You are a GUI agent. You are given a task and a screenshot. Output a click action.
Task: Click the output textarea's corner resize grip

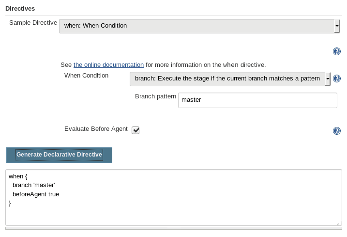(x=339, y=222)
